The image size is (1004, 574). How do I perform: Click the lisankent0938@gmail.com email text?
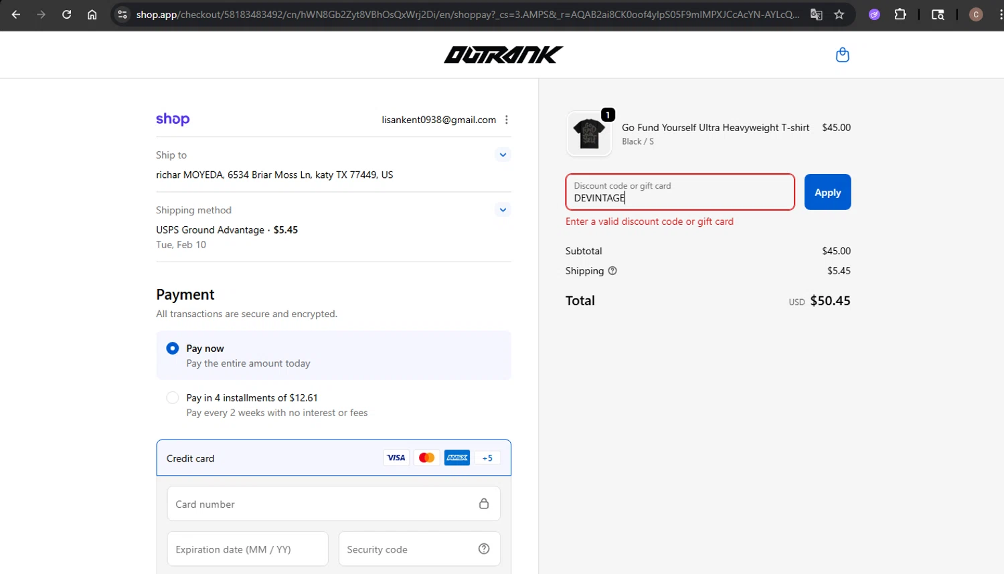pyautogui.click(x=439, y=120)
